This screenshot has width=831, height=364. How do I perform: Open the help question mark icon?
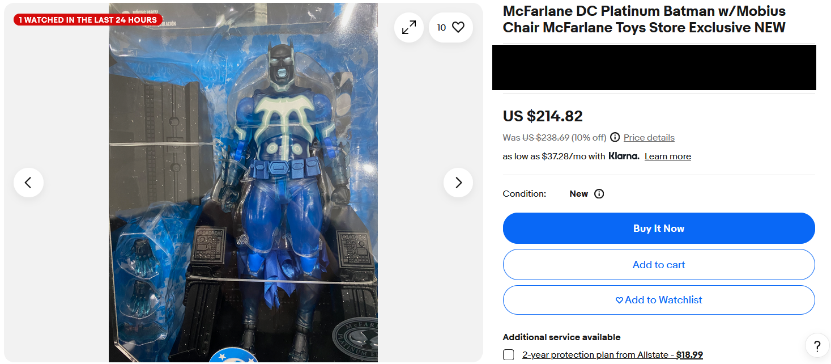[x=817, y=346]
